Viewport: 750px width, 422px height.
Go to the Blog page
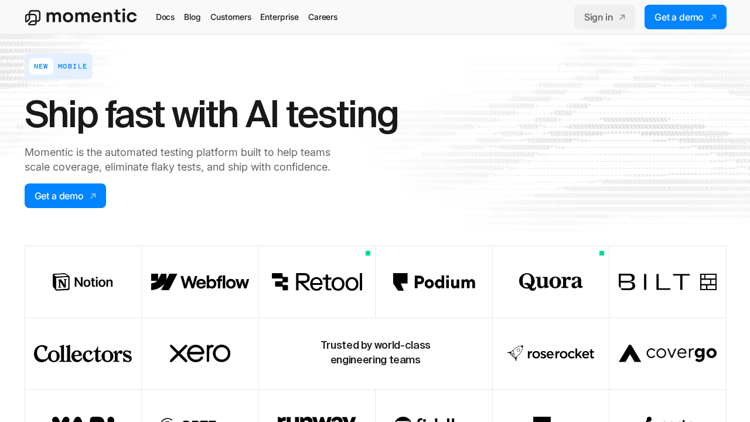[192, 17]
